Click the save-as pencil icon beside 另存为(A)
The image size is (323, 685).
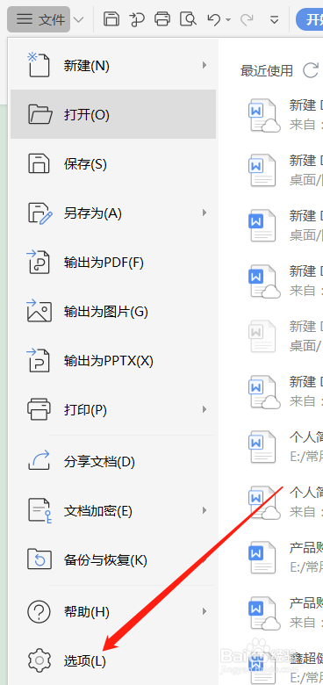click(39, 213)
